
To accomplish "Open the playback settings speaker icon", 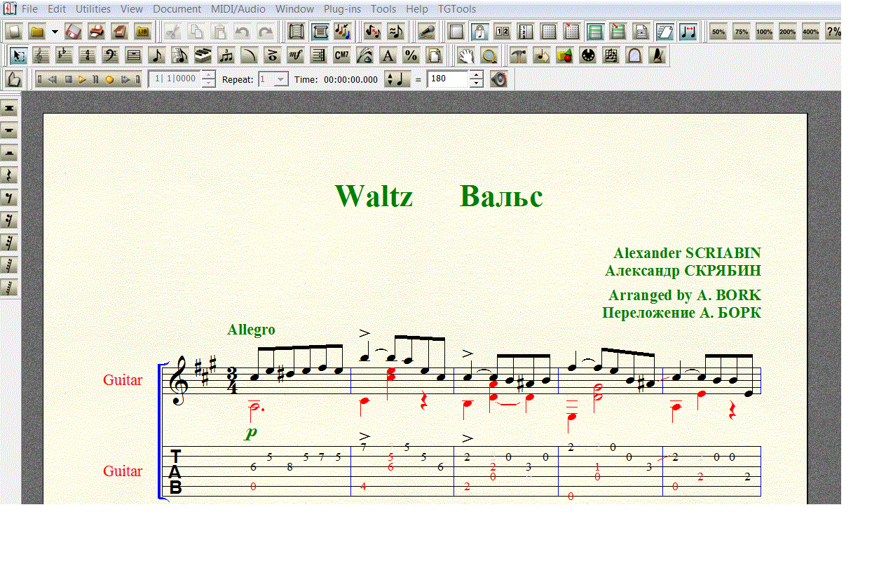I will pyautogui.click(x=499, y=79).
